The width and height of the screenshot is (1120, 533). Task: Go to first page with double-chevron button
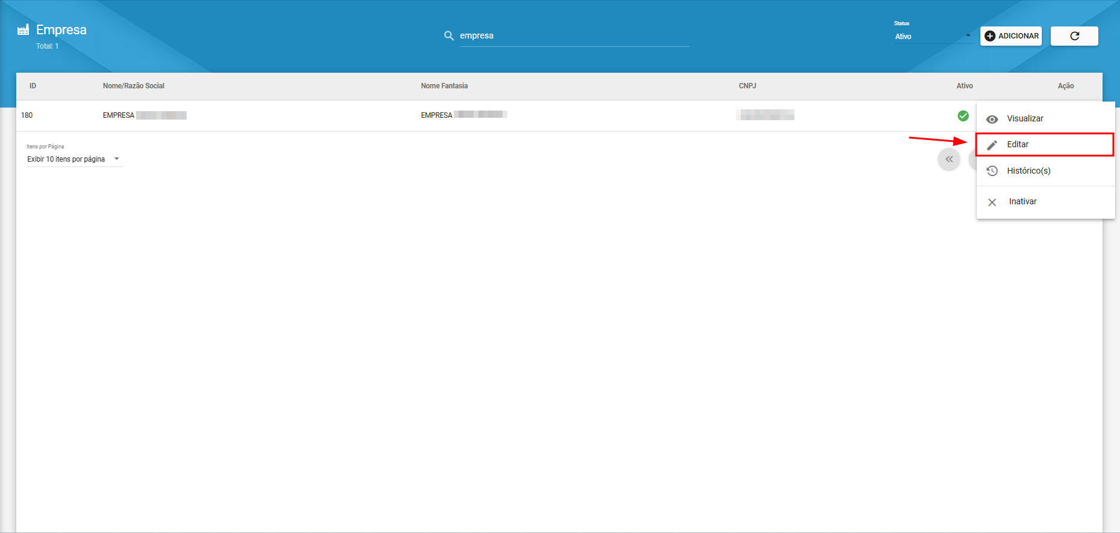click(949, 159)
